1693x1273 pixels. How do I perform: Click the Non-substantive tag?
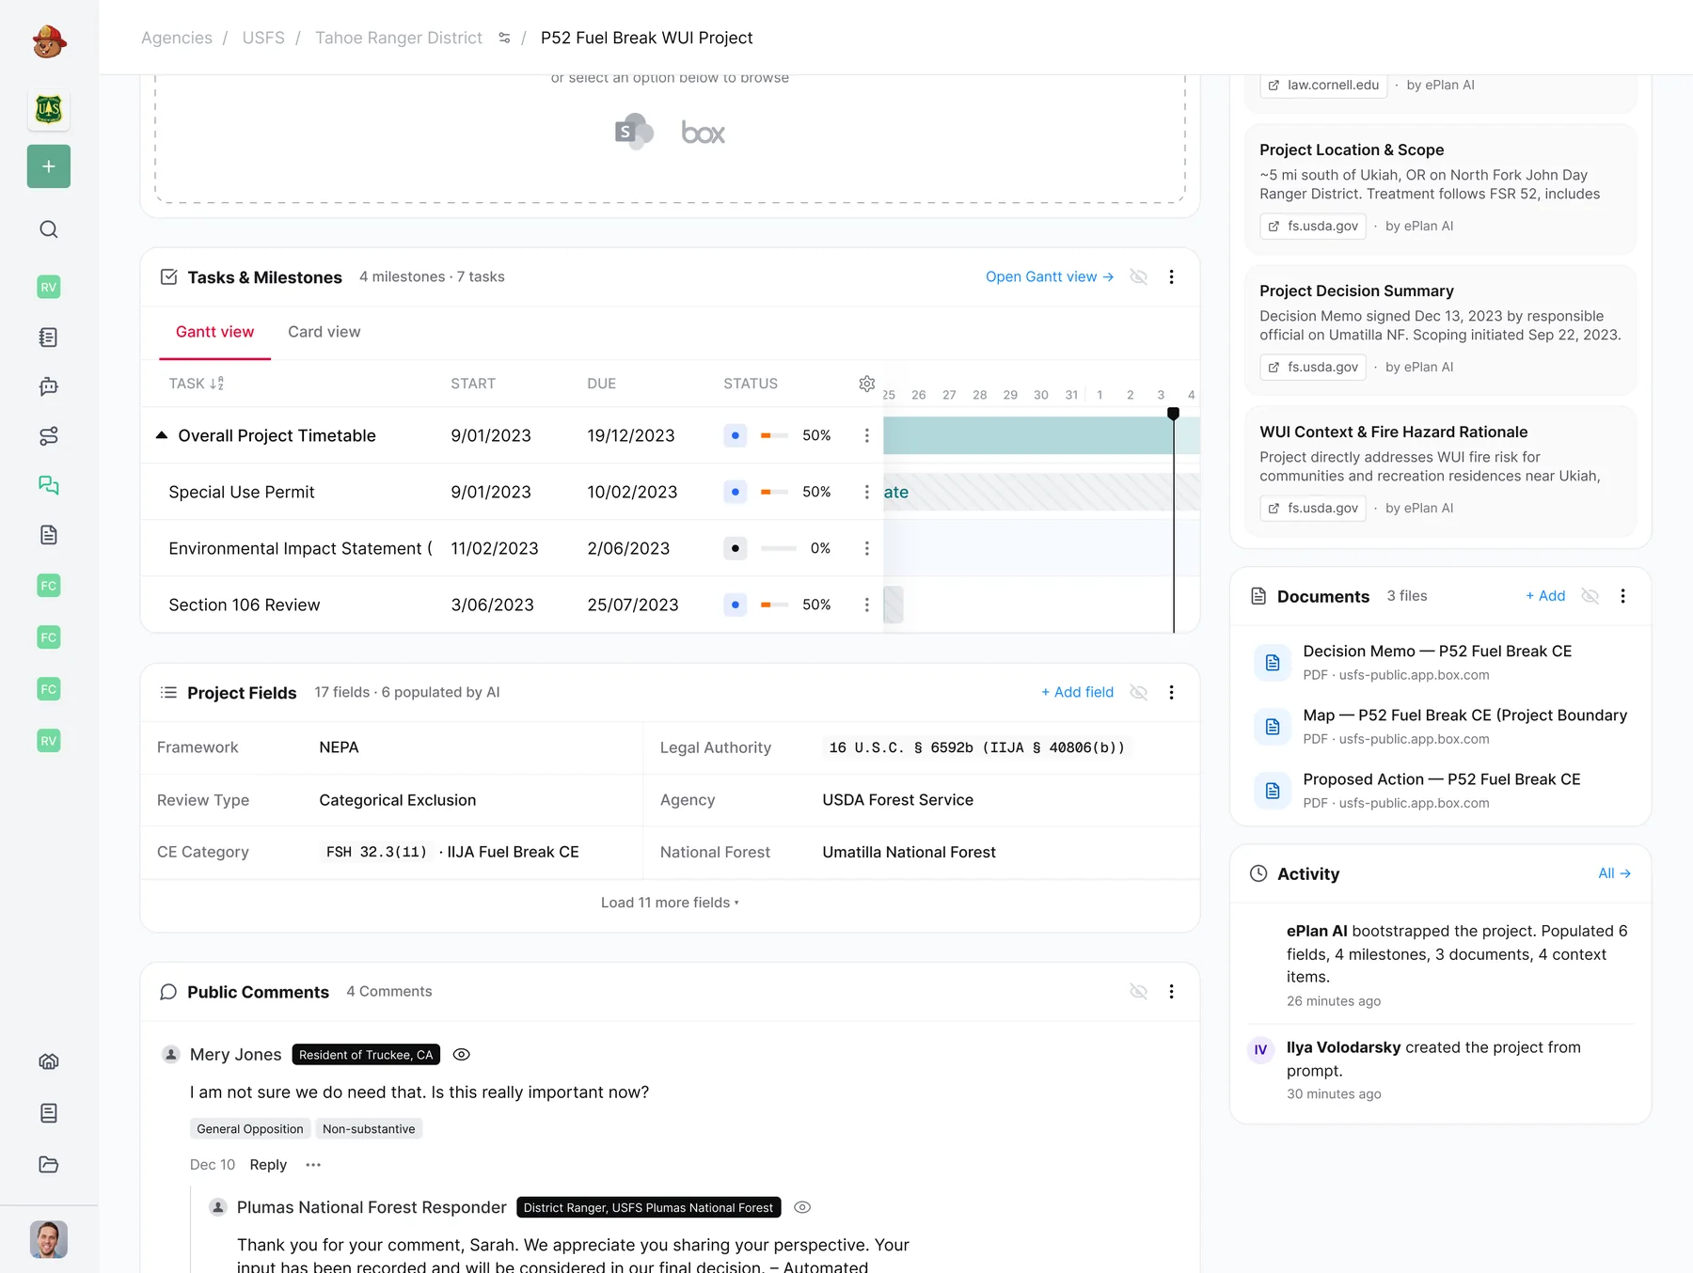[x=369, y=1129]
